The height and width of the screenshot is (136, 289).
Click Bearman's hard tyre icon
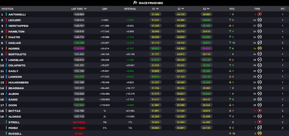point(260,88)
